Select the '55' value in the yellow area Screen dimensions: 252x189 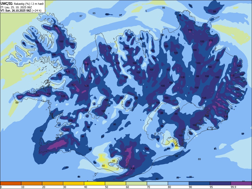pyautogui.click(x=114, y=161)
